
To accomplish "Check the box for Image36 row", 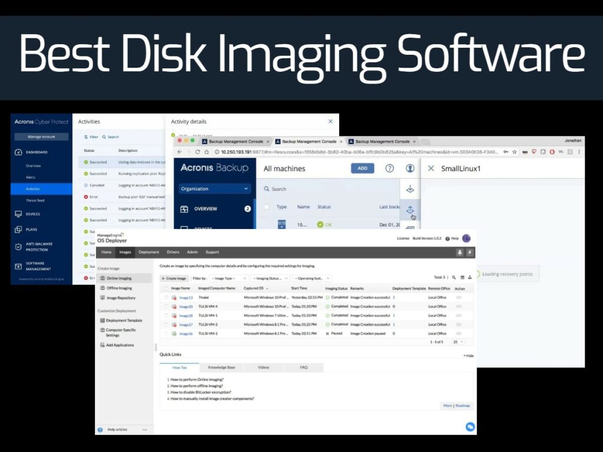I will pyautogui.click(x=166, y=333).
